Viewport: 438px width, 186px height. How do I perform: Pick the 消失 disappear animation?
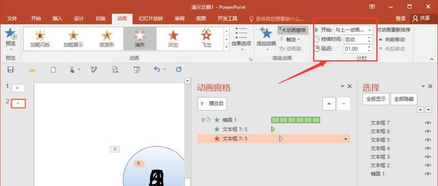pos(140,39)
